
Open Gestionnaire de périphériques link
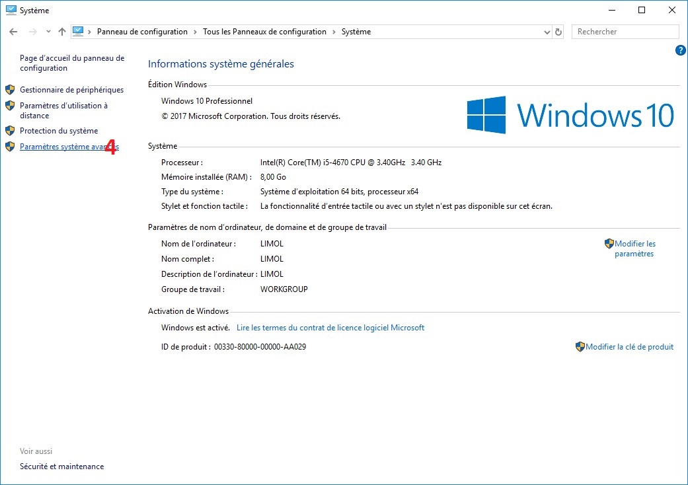71,90
